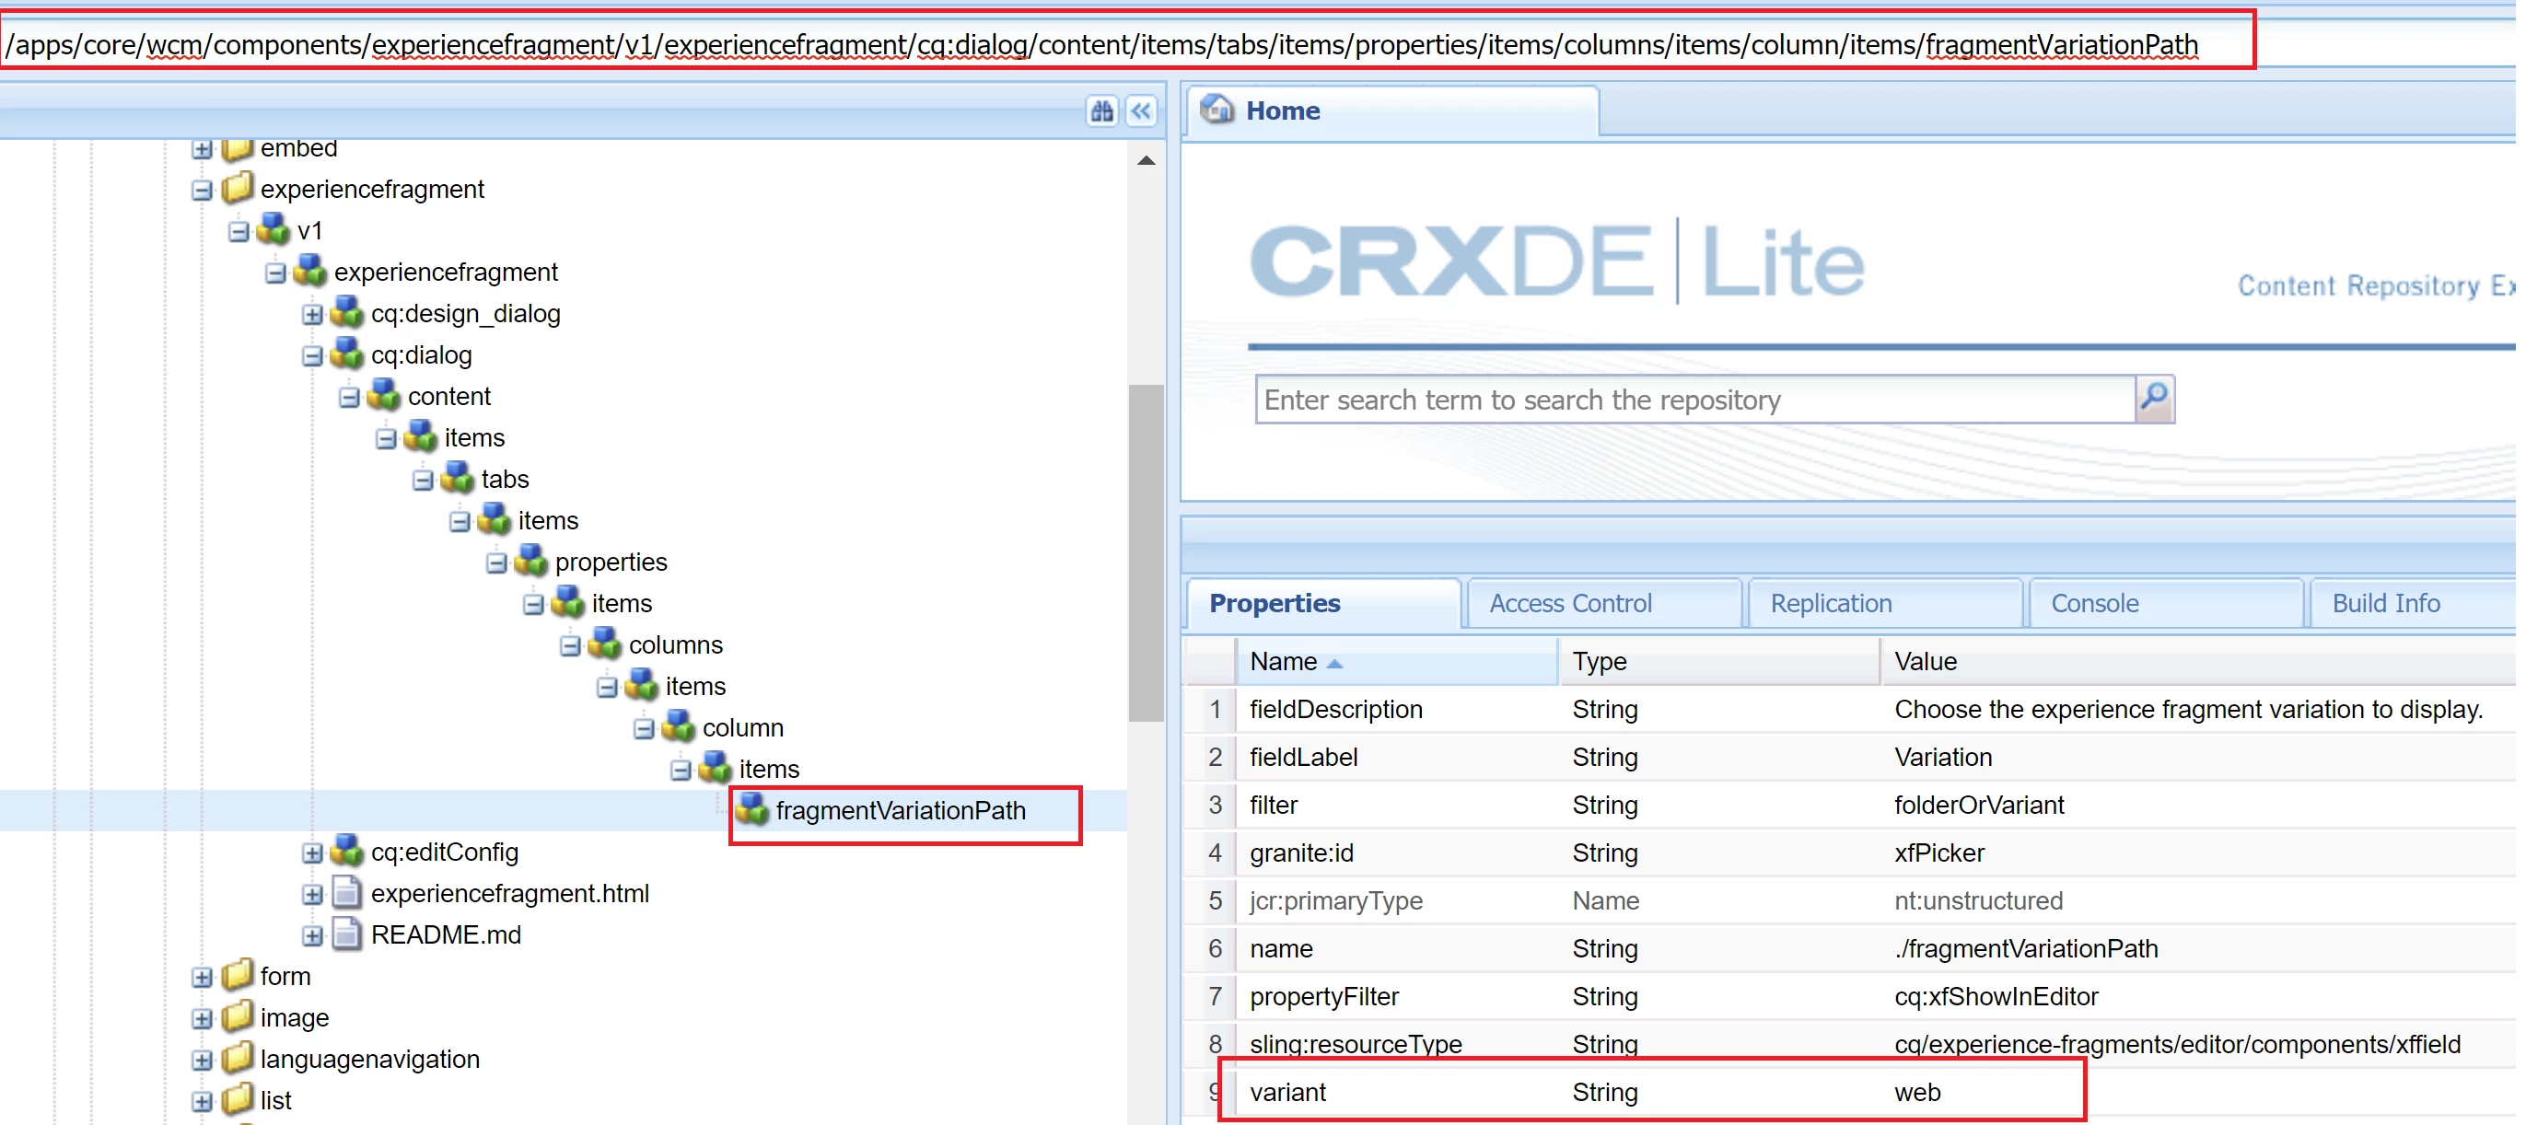
Task: Click the binoculars search icon in tree panel
Action: pyautogui.click(x=1101, y=110)
